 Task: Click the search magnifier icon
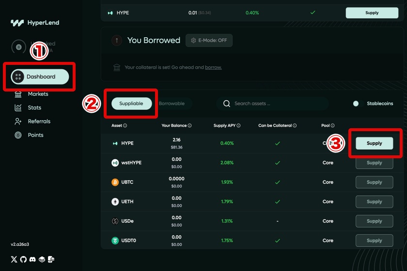coord(227,104)
